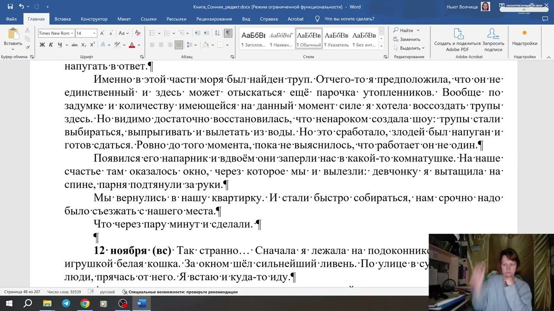This screenshot has width=554, height=311.
Task: Open the Выделить (Select) dropdown
Action: tap(409, 48)
